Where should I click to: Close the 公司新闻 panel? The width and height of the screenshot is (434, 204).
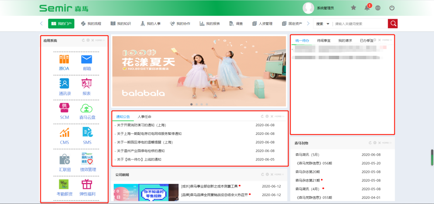point(272,174)
